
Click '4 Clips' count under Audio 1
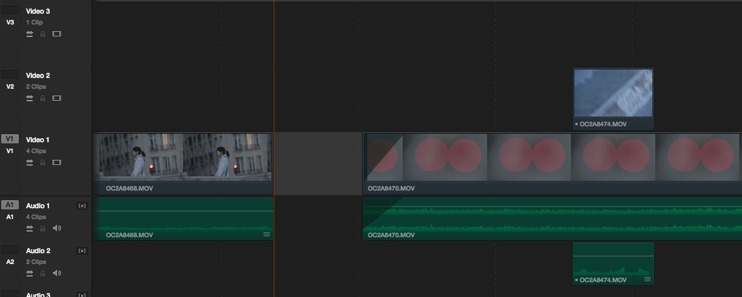[36, 217]
